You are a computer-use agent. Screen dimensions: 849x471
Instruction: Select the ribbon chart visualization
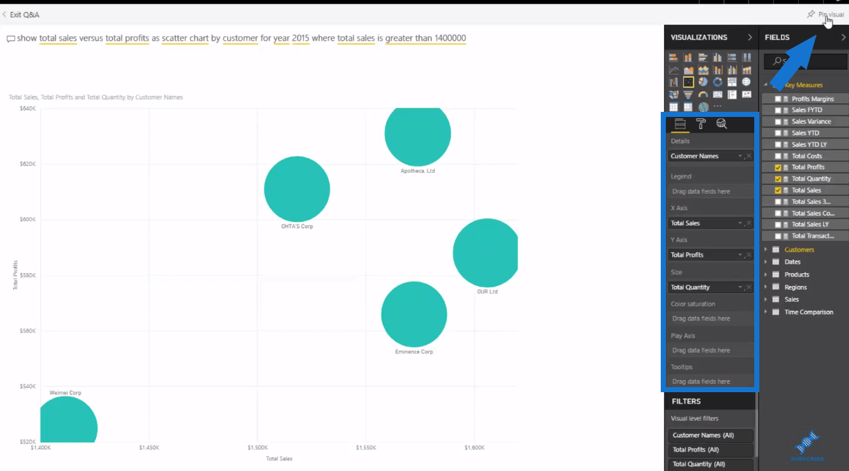[x=747, y=70]
